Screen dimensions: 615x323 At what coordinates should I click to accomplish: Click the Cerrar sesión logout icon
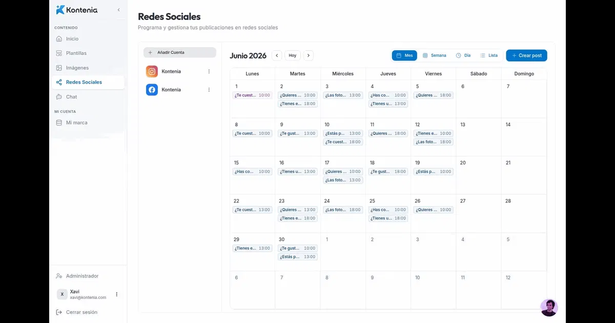(x=59, y=312)
